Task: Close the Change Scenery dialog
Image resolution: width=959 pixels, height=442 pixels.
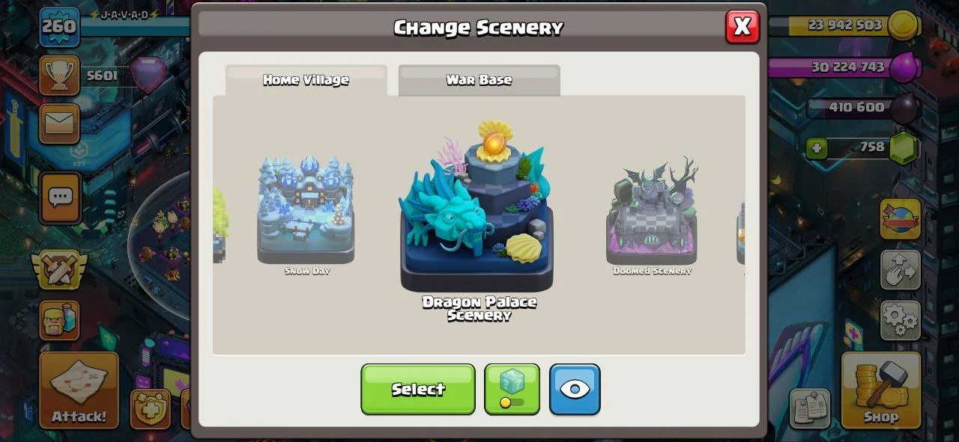Action: point(742,27)
